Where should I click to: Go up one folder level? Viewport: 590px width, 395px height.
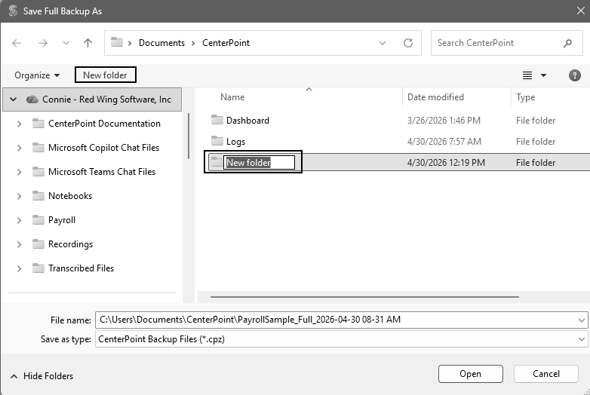pyautogui.click(x=88, y=43)
